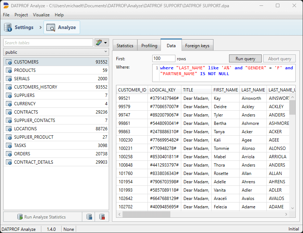Click inside the First rows input showing 100
The height and width of the screenshot is (233, 303).
point(163,58)
